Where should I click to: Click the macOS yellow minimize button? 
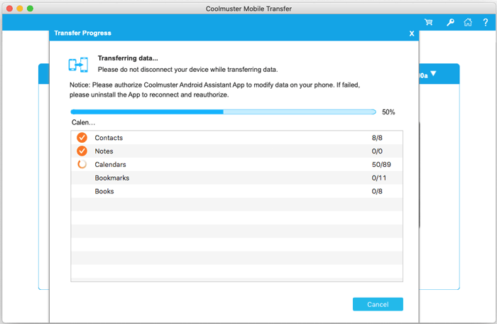[20, 9]
